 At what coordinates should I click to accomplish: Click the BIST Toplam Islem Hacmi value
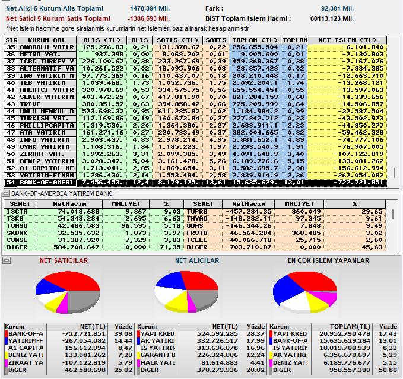click(332, 19)
